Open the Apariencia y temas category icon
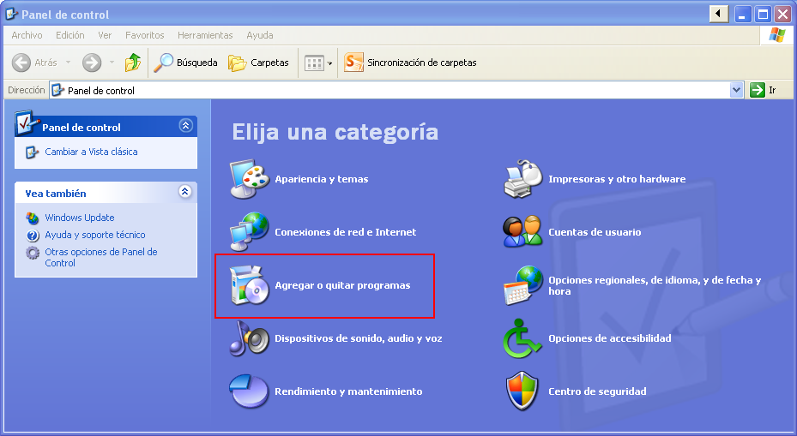This screenshot has width=797, height=436. [250, 179]
